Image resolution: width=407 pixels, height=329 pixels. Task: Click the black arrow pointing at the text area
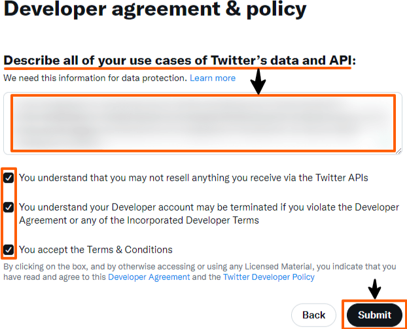click(x=258, y=82)
